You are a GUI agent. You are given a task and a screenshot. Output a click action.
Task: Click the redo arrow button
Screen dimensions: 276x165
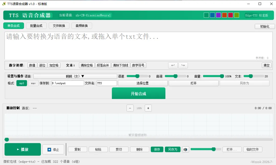coord(183,65)
